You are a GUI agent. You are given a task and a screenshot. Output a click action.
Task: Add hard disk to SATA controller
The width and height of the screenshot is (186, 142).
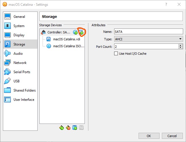tap(81, 32)
